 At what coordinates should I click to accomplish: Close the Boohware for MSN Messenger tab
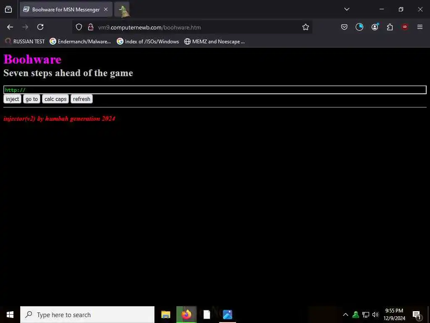[106, 9]
